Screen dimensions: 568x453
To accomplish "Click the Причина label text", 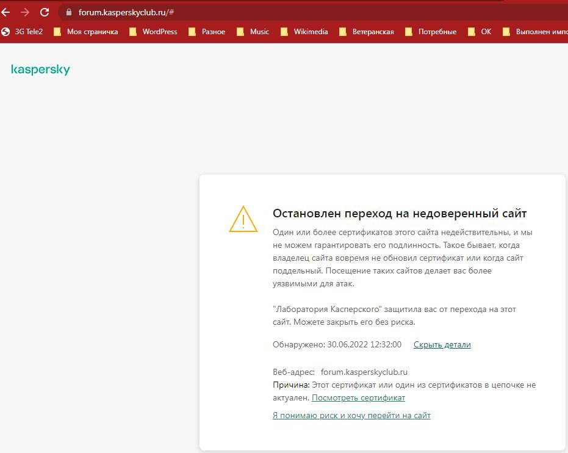I will 291,385.
